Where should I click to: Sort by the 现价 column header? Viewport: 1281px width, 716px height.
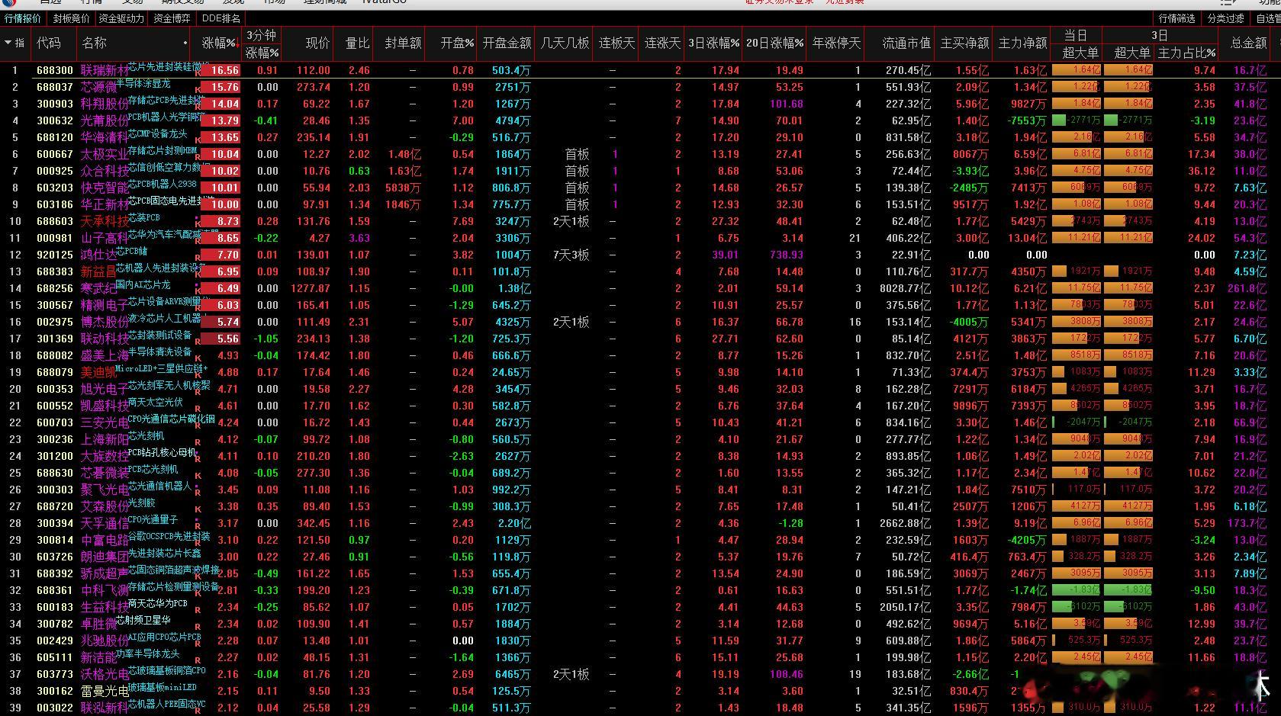coord(317,43)
